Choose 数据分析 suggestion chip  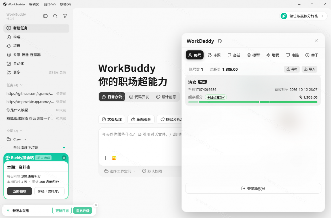click(x=169, y=119)
